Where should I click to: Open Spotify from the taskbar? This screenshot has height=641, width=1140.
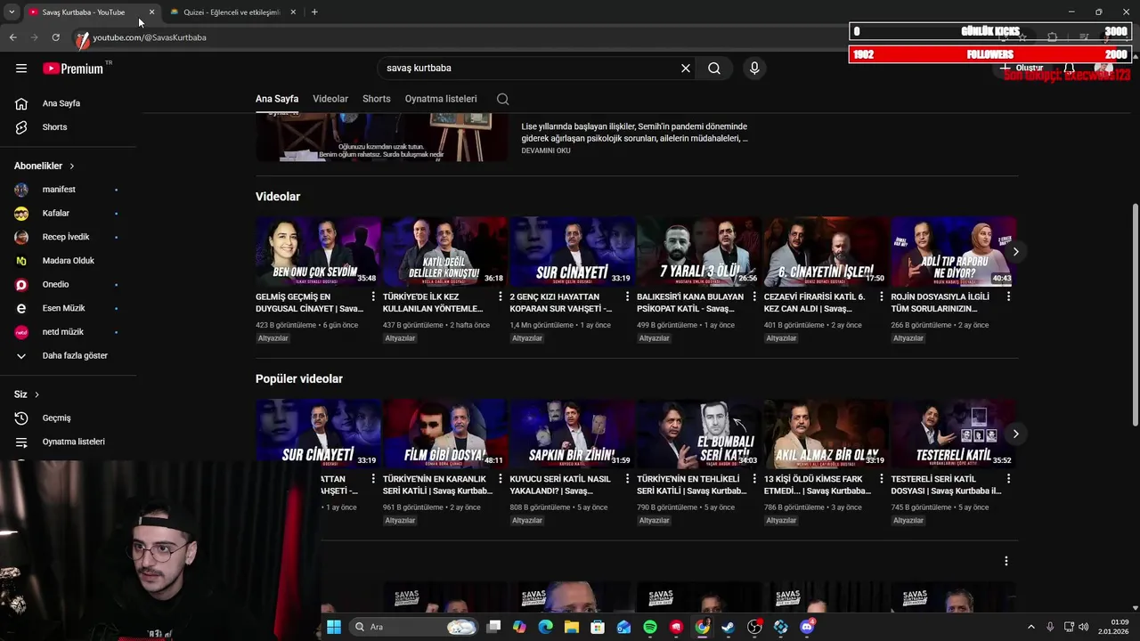(650, 627)
